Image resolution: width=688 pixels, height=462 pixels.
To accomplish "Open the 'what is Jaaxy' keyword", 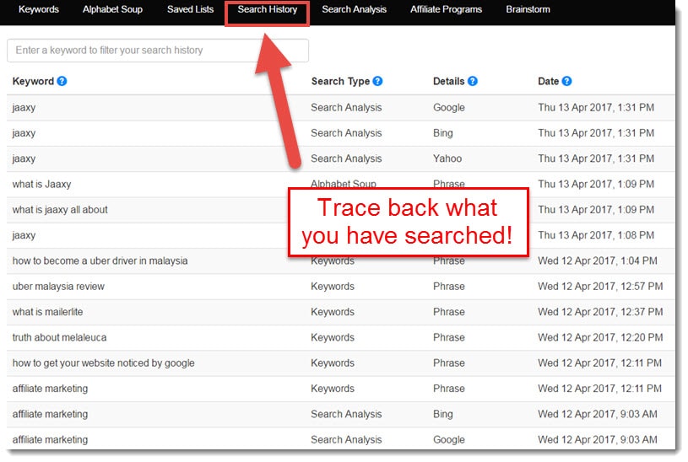I will pyautogui.click(x=41, y=184).
